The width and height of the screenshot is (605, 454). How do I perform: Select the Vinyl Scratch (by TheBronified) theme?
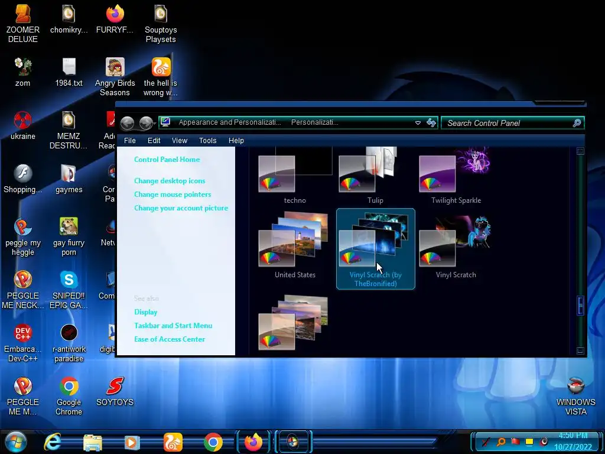375,249
